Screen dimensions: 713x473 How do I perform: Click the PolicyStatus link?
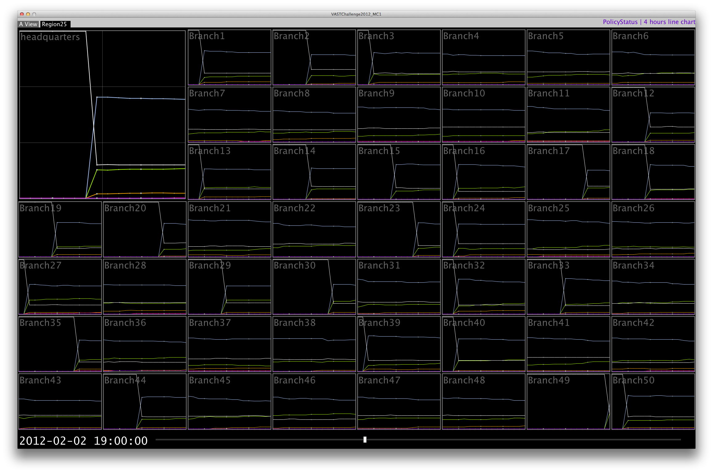[620, 22]
